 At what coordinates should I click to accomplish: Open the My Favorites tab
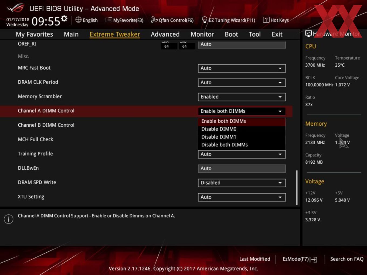[34, 34]
